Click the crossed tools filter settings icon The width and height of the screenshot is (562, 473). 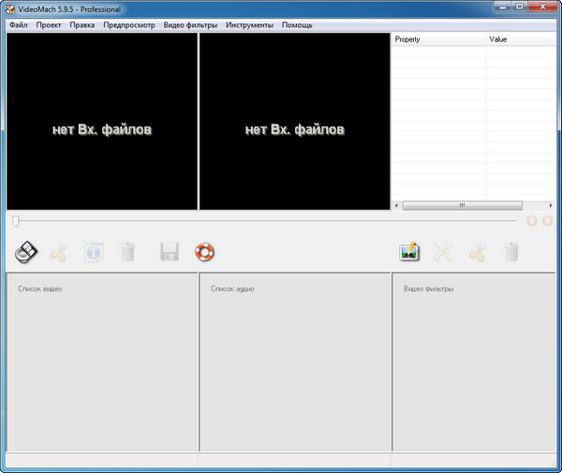pos(443,251)
